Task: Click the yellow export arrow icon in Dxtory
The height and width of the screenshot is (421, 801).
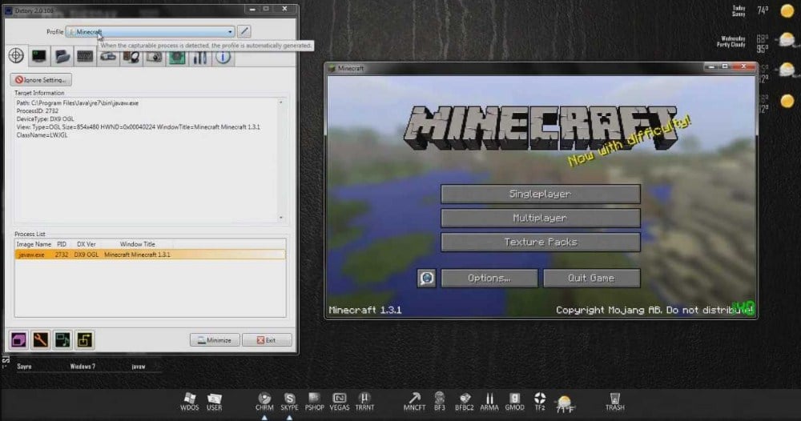Action: click(x=84, y=340)
